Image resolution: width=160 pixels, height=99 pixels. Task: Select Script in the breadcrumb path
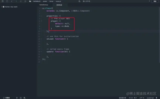click(51, 1)
